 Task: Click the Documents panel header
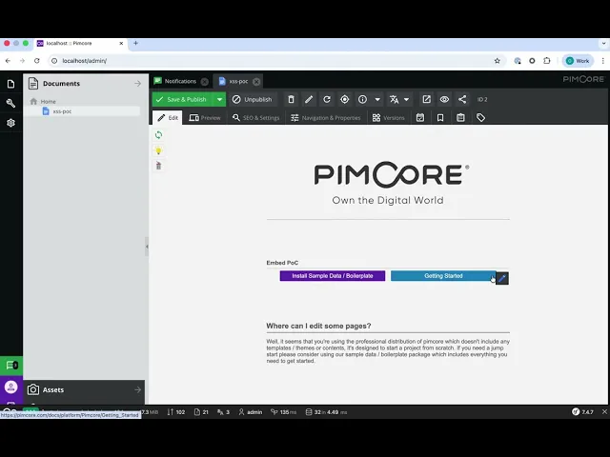(x=84, y=84)
